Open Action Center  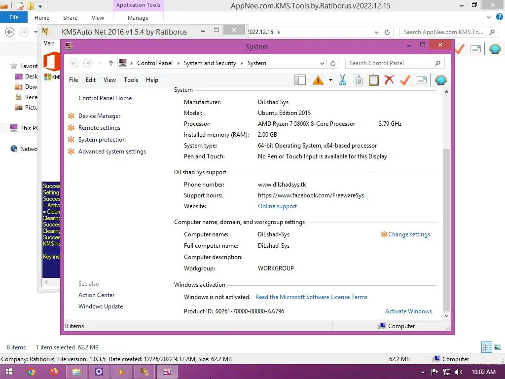pos(96,295)
